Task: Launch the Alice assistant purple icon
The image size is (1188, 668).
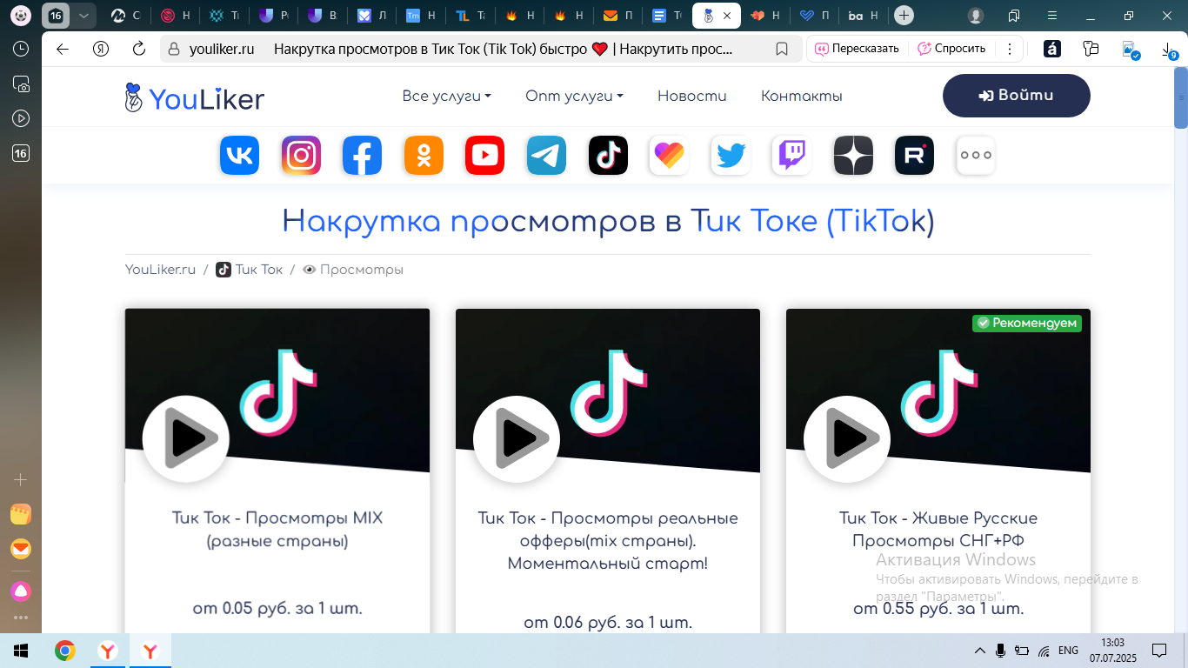Action: coord(21,591)
